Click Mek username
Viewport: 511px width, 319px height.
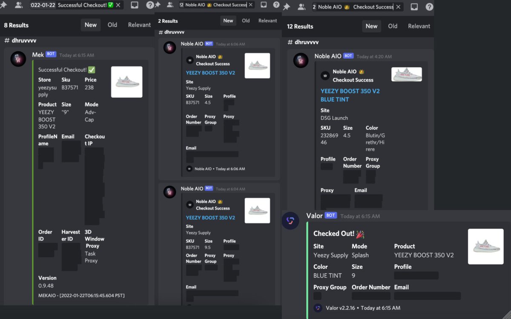[x=38, y=55]
